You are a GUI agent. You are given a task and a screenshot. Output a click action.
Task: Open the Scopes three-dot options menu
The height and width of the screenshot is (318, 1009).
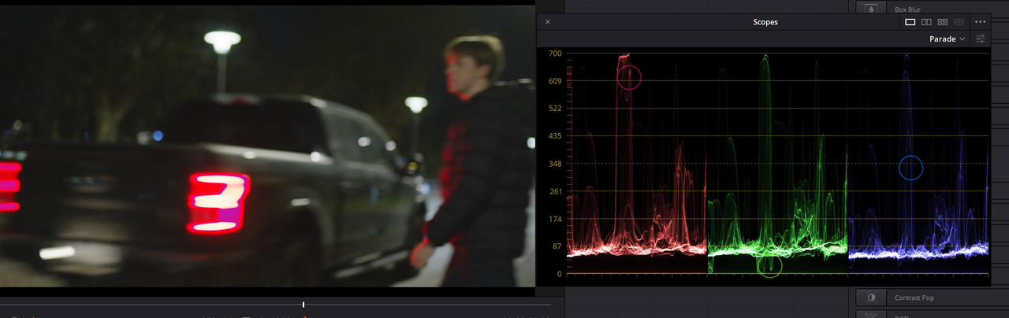(981, 22)
